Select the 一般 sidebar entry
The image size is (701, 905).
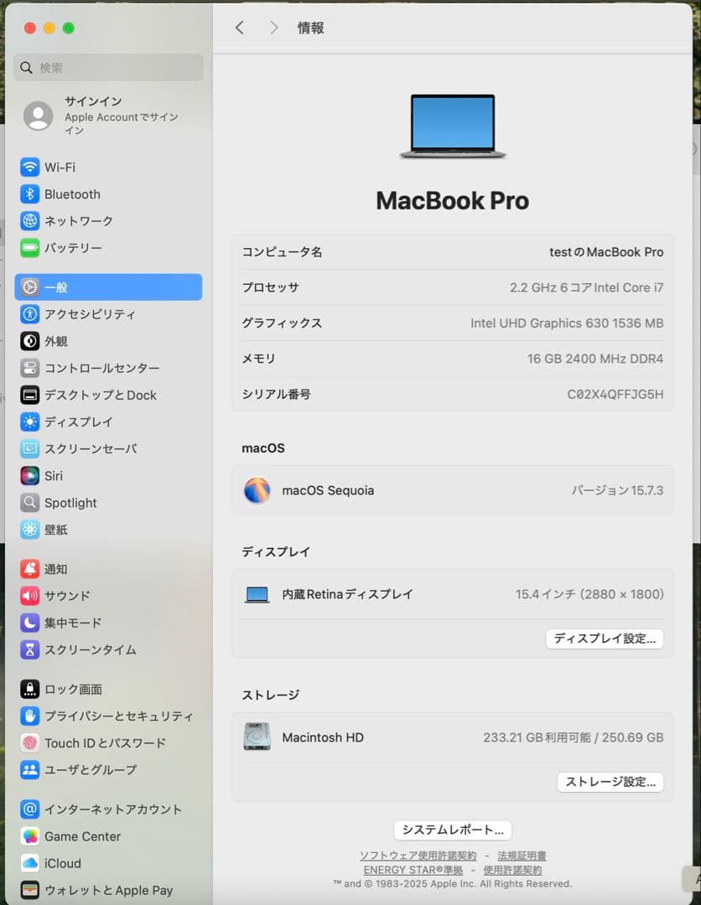pyautogui.click(x=50, y=287)
